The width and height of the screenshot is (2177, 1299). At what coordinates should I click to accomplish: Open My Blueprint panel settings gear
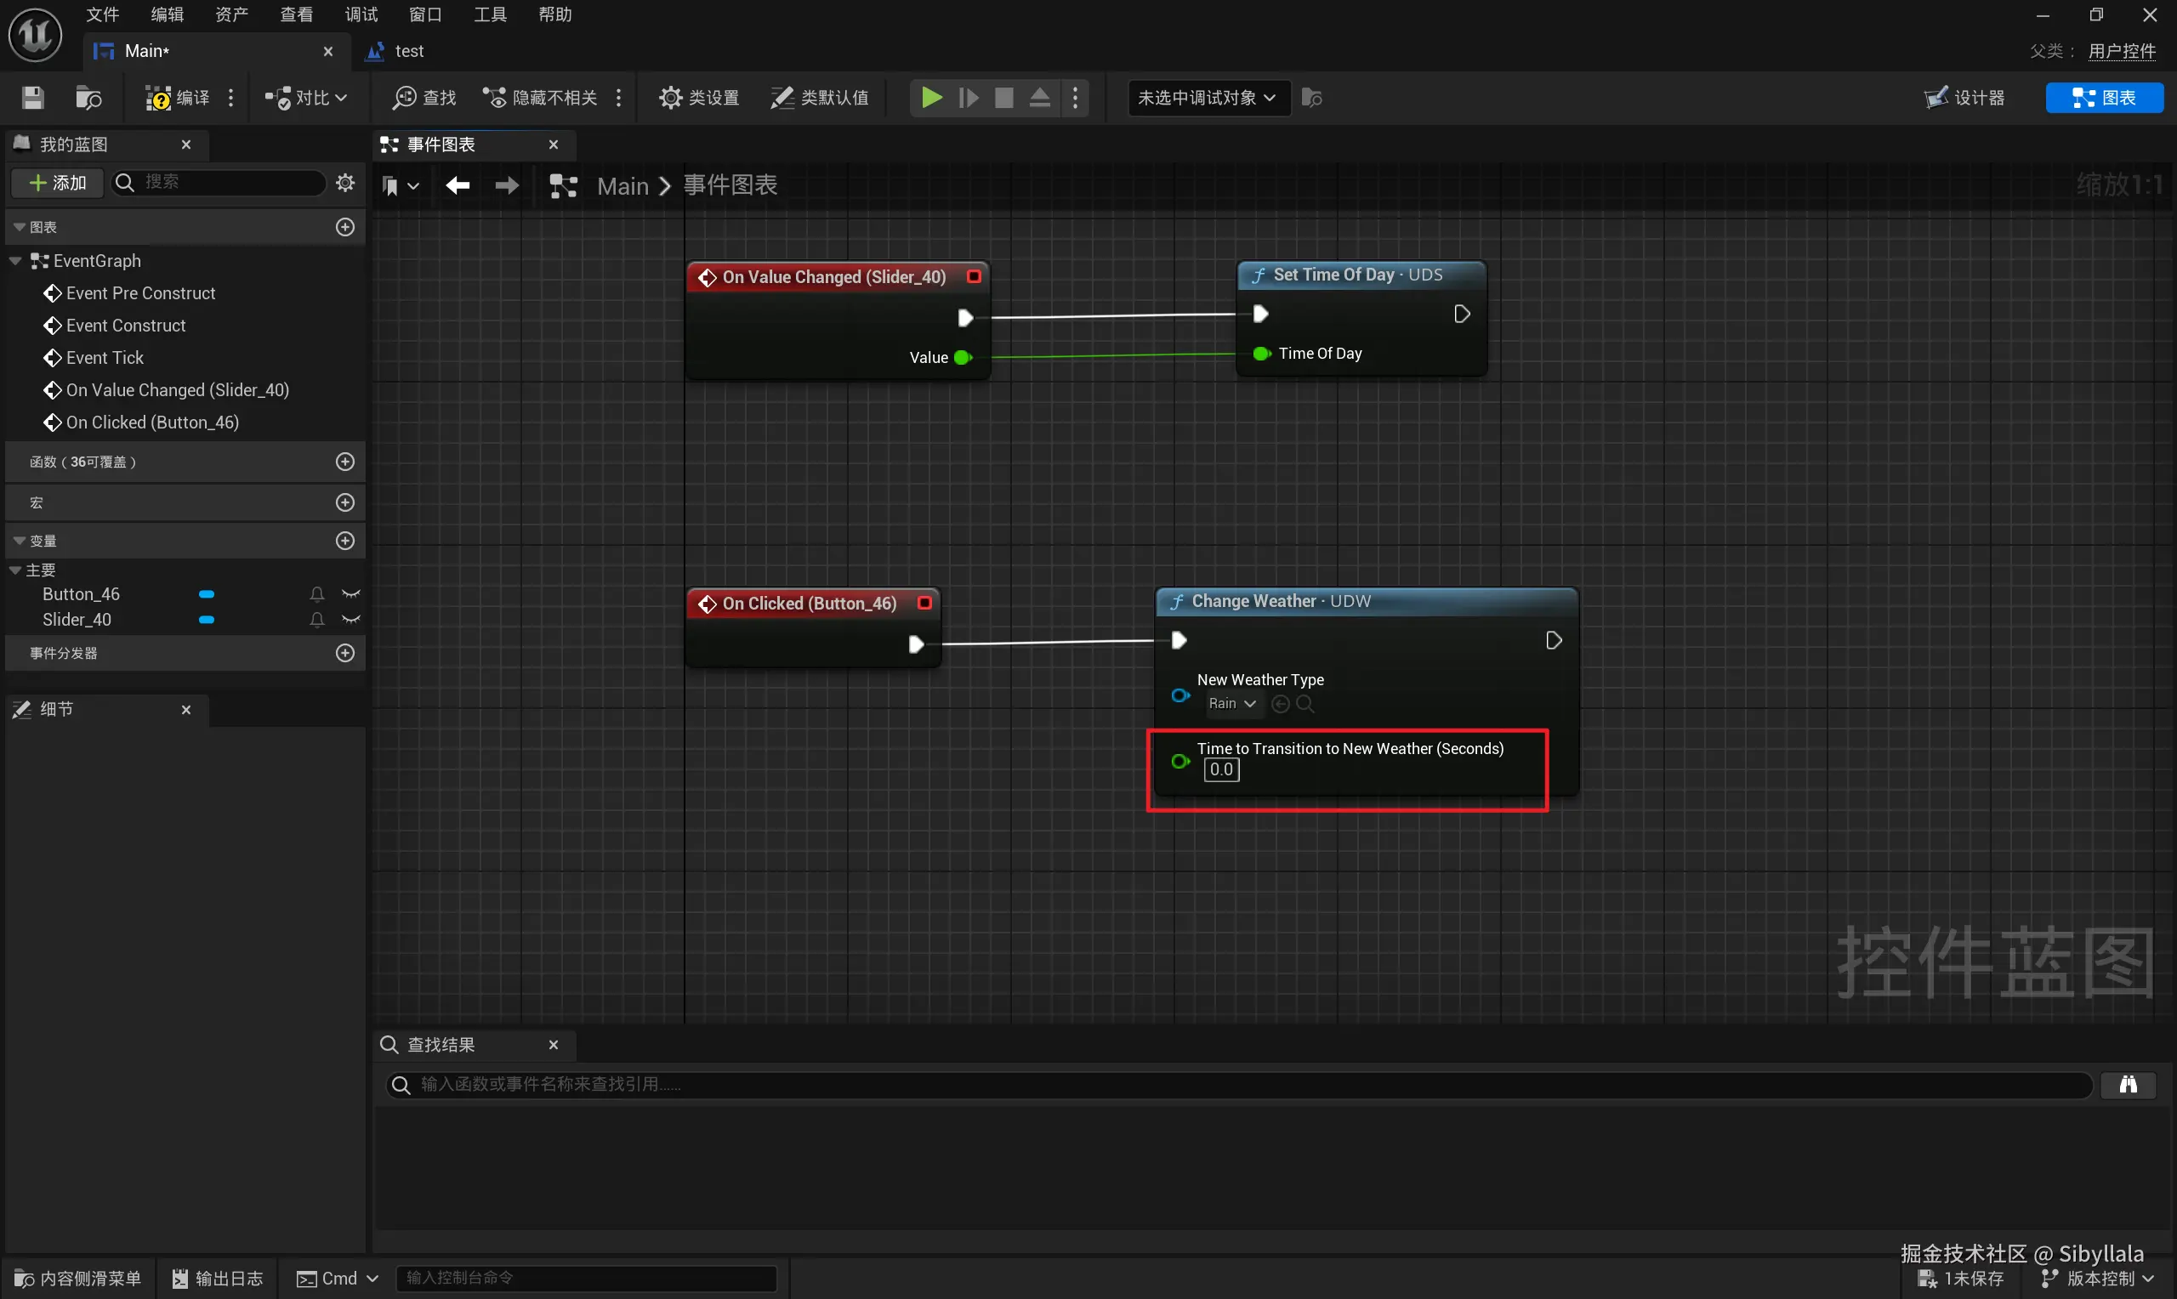pos(345,182)
